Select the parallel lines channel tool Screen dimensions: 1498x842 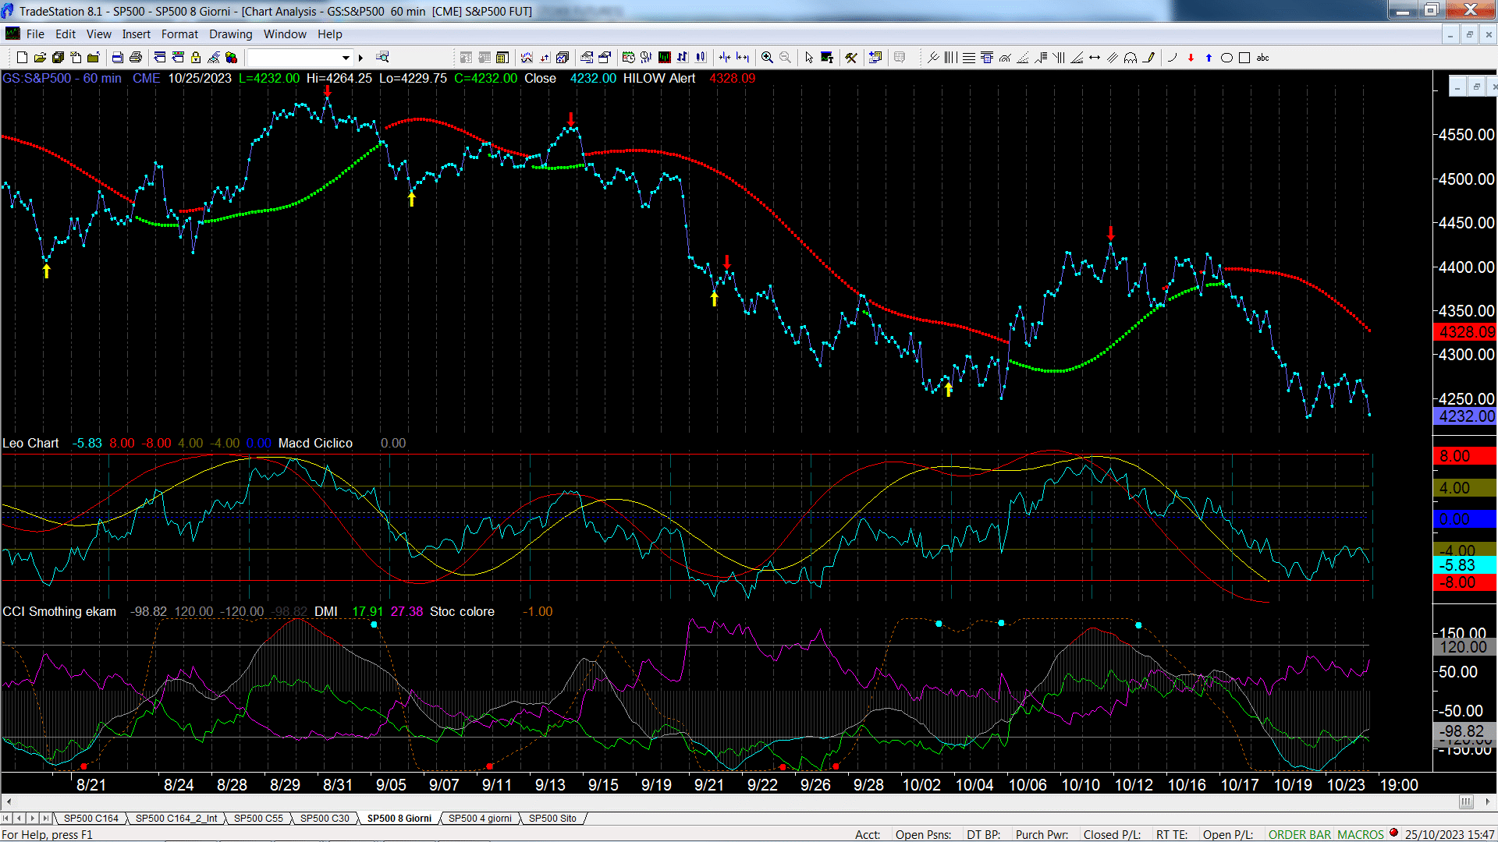[x=1113, y=57]
